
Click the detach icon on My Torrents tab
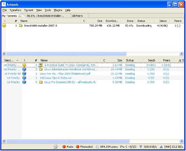tap(20, 16)
